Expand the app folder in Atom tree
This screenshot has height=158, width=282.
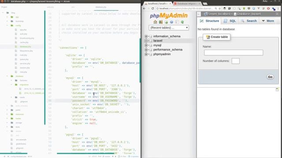[x=7, y=17]
